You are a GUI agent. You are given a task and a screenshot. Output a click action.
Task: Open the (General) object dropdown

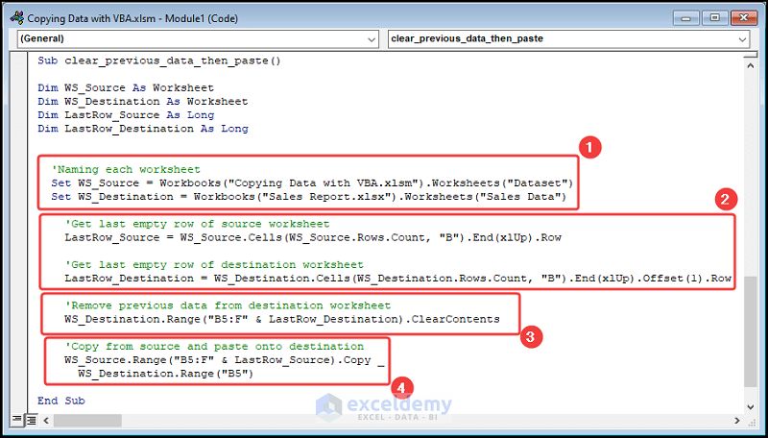point(198,38)
